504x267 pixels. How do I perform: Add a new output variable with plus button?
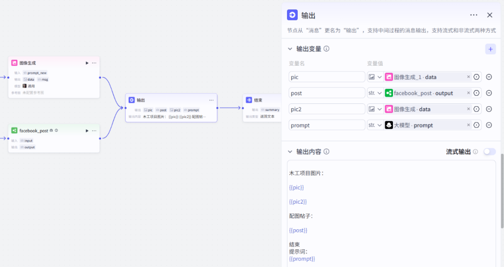pyautogui.click(x=490, y=49)
